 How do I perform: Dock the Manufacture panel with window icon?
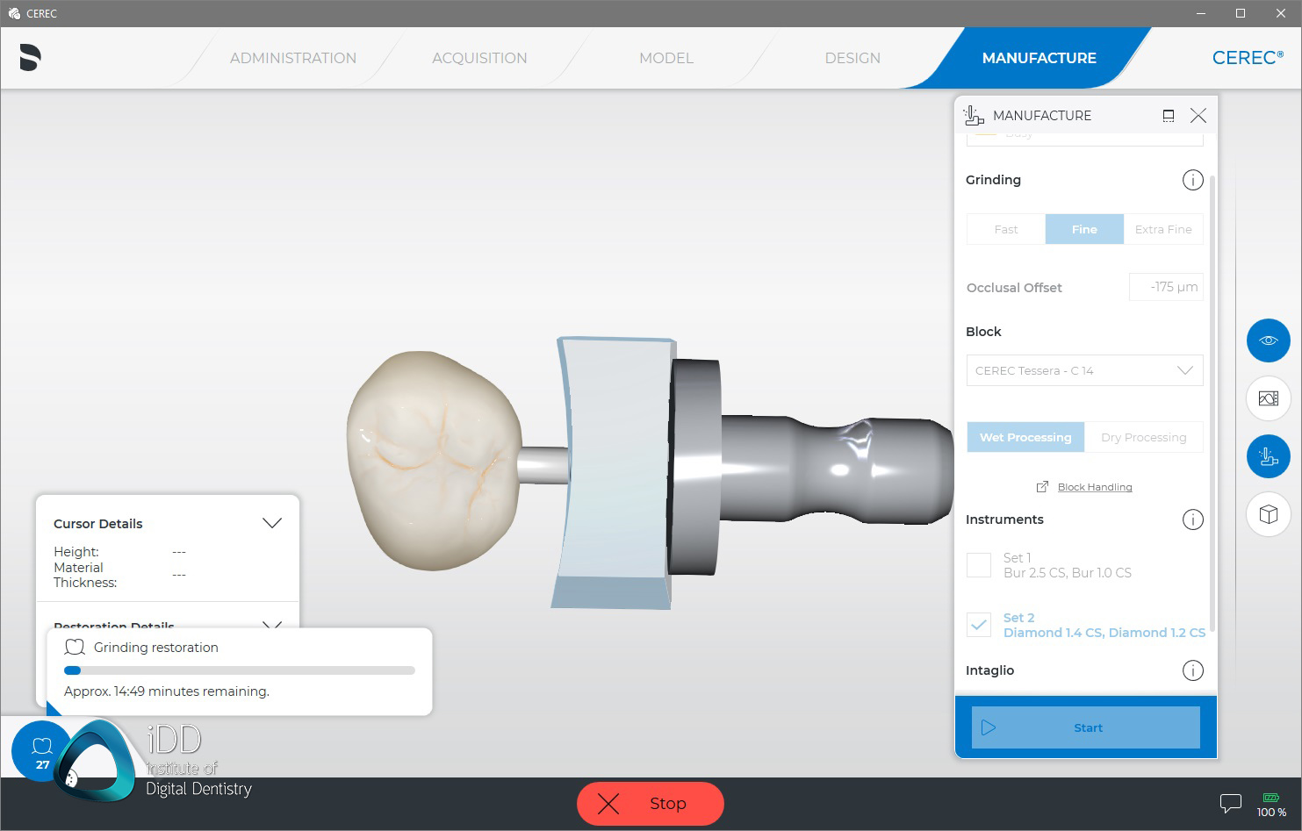coord(1169,115)
